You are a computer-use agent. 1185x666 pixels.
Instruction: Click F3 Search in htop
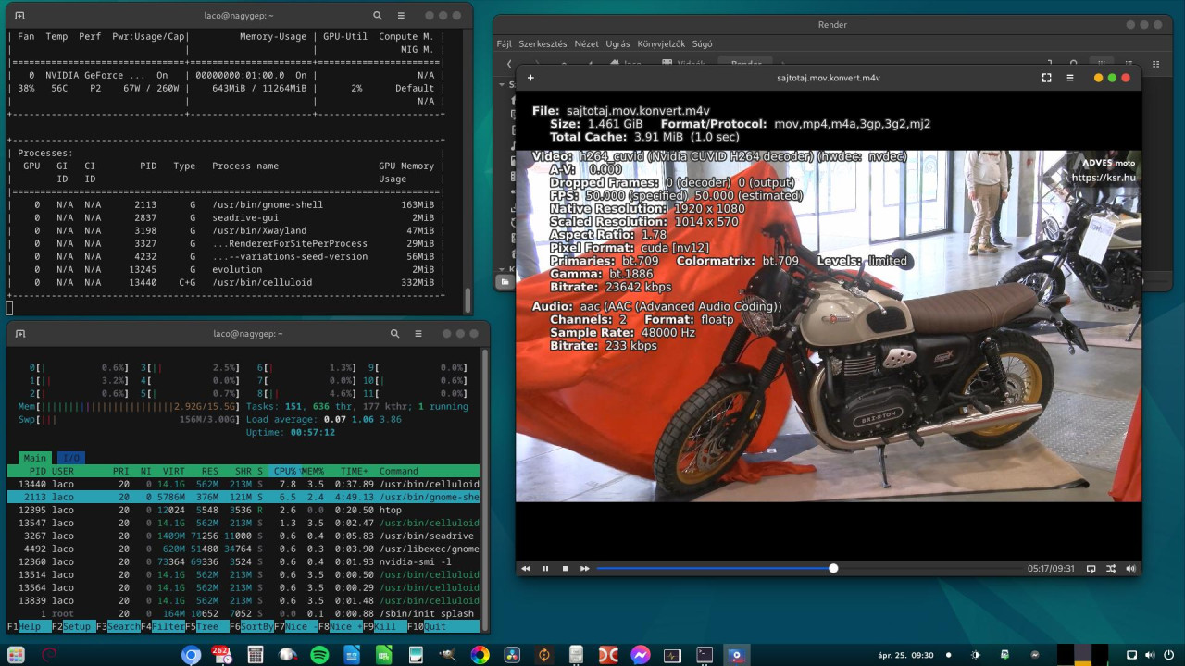(118, 626)
